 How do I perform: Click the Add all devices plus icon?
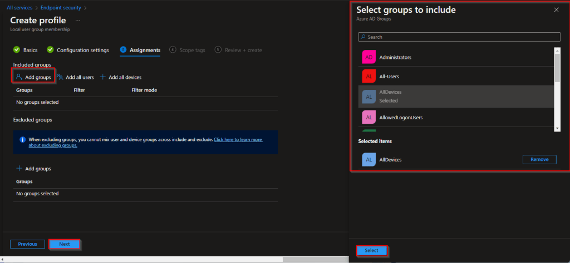[x=102, y=77]
